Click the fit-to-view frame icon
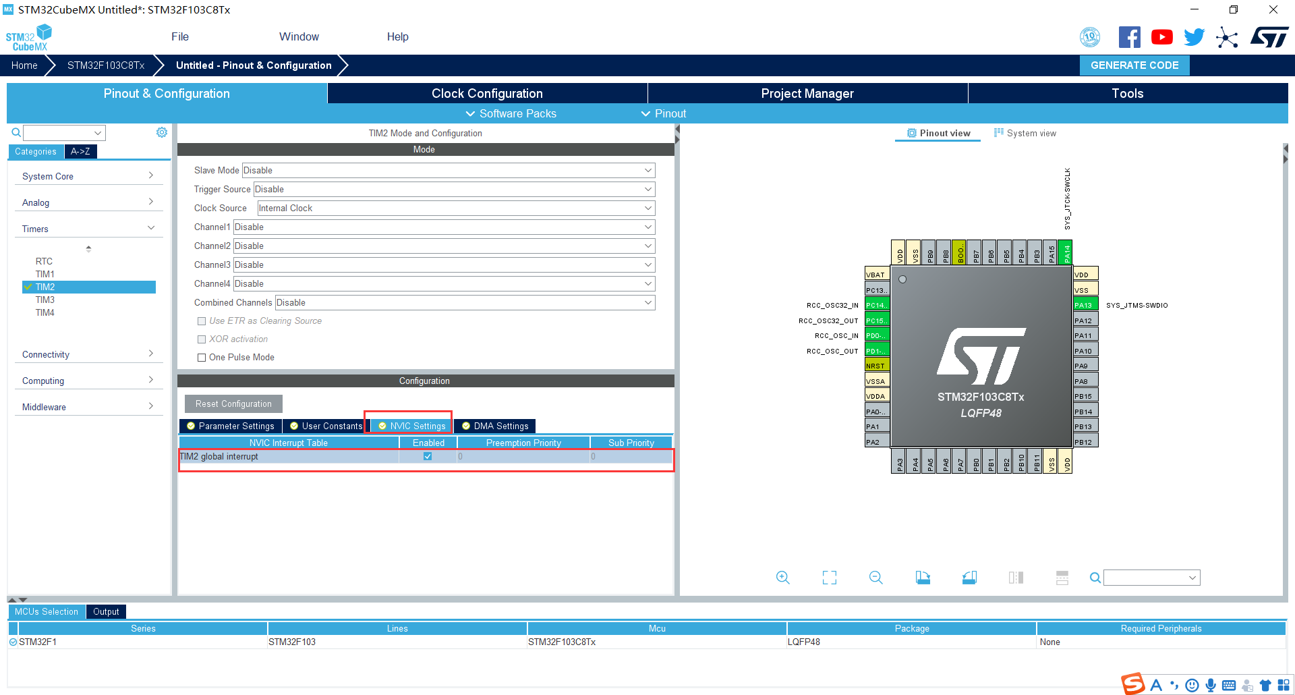 pyautogui.click(x=830, y=578)
